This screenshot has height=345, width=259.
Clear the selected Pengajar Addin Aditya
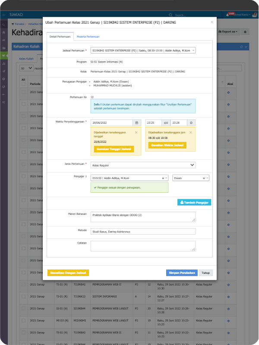click(x=163, y=178)
